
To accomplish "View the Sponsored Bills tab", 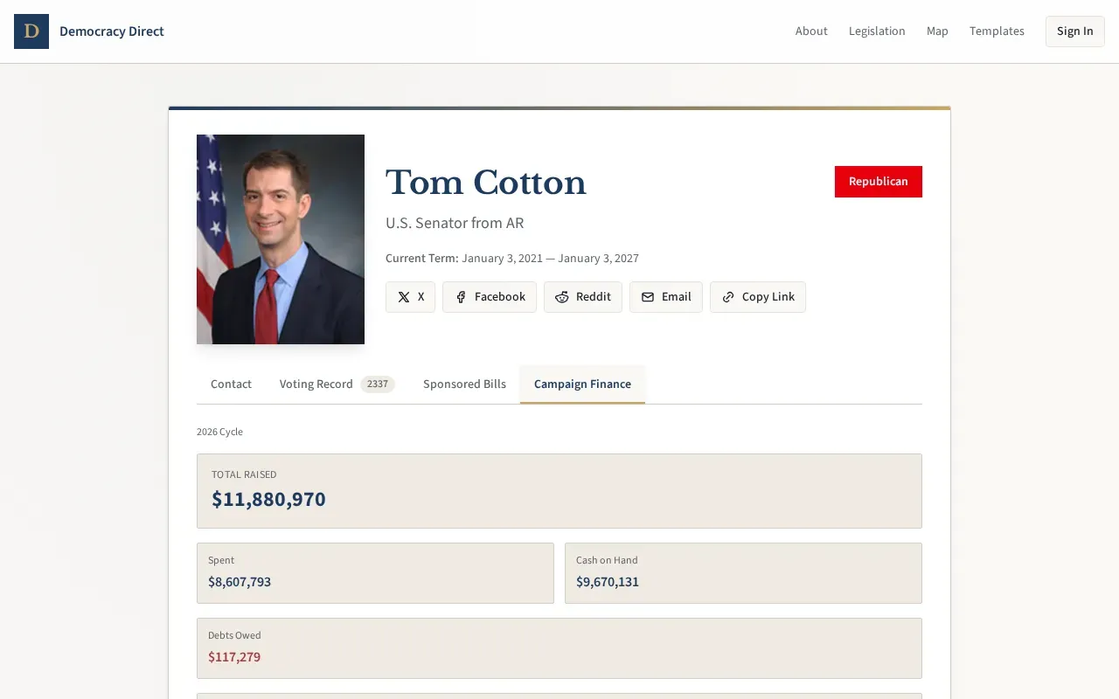I will [464, 384].
